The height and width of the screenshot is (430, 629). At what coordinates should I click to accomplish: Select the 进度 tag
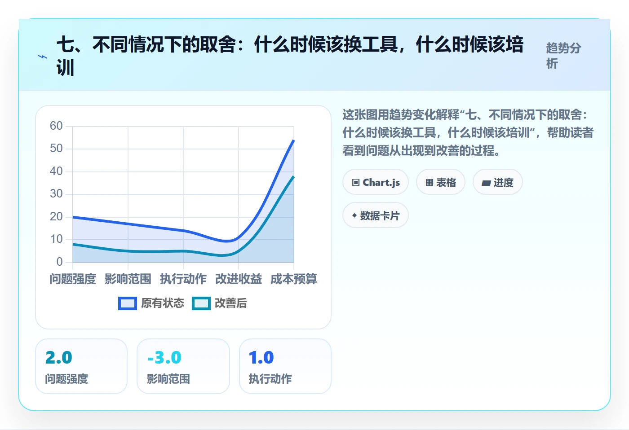[498, 182]
